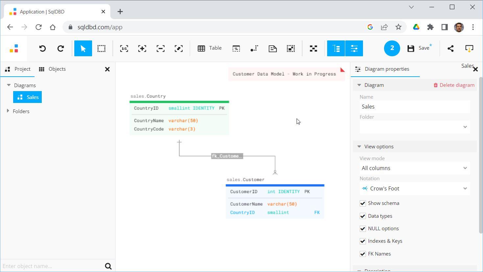Image resolution: width=483 pixels, height=272 pixels.
Task: Collapse the Diagrams tree node
Action: coord(9,85)
